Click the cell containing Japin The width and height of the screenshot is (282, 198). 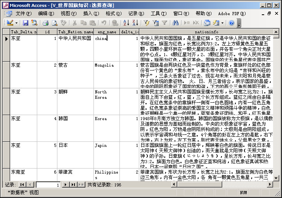tap(107, 155)
